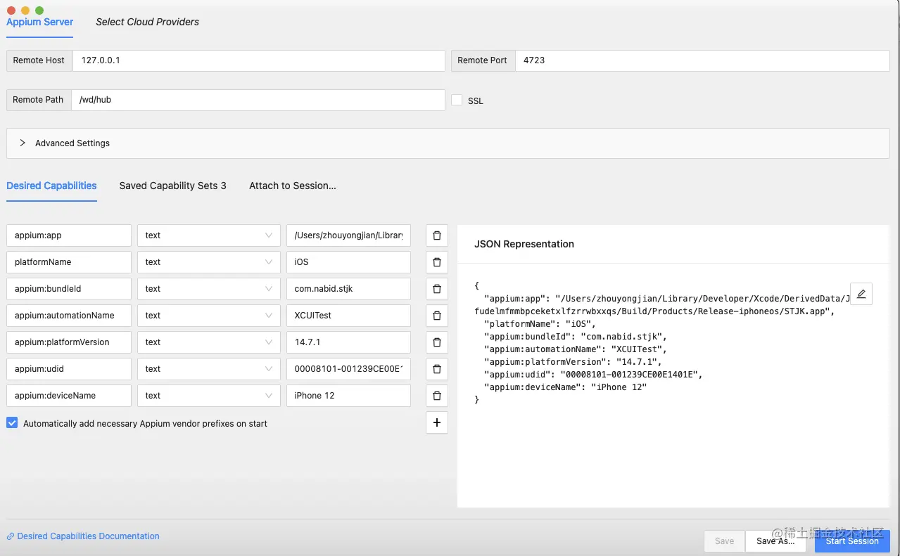The image size is (900, 556).
Task: Open type dropdown for platformName
Action: click(x=209, y=262)
